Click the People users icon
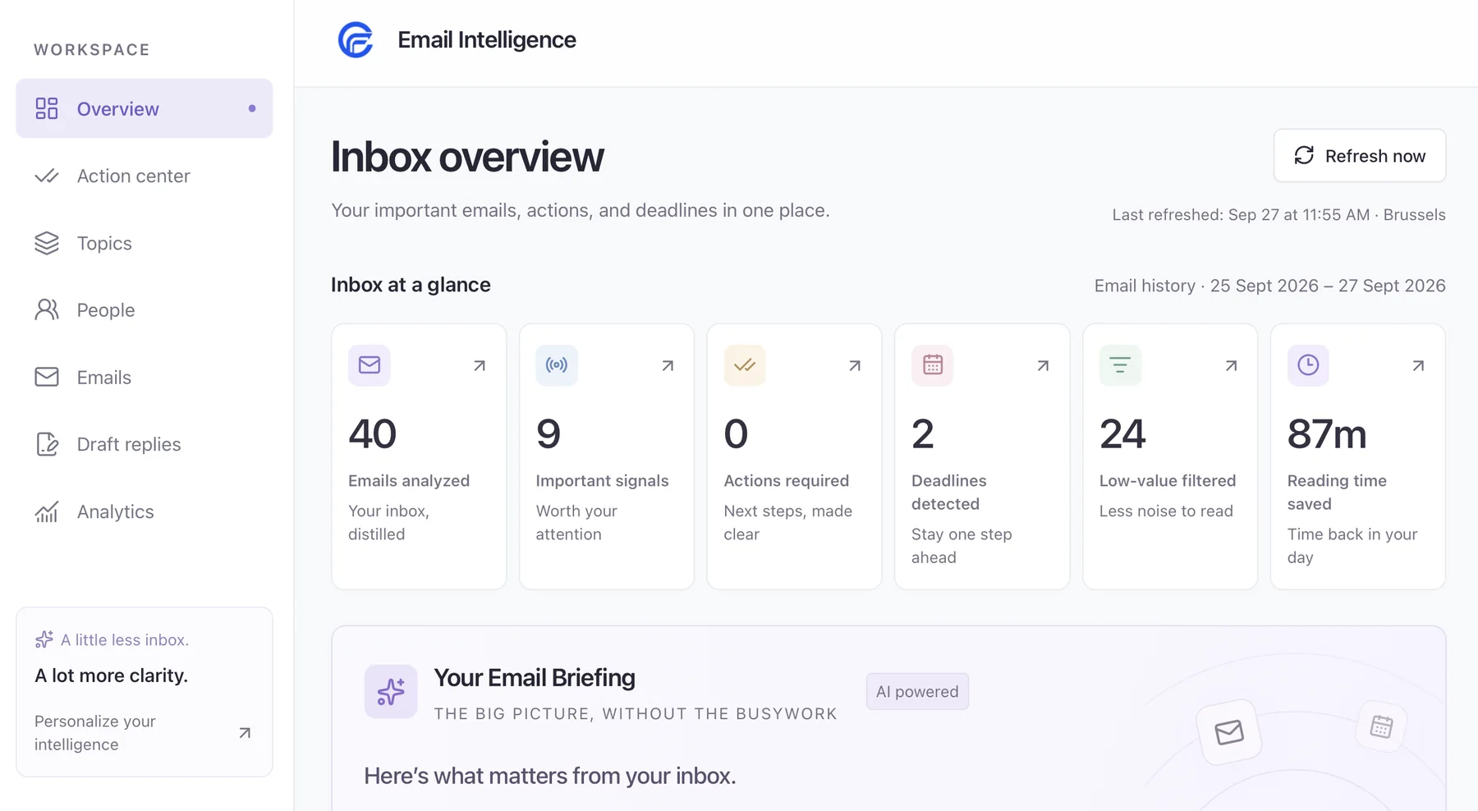Viewport: 1478px width, 811px height. pyautogui.click(x=47, y=309)
